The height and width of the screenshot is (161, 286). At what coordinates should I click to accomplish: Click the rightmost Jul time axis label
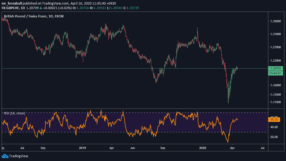pyautogui.click(x=263, y=147)
